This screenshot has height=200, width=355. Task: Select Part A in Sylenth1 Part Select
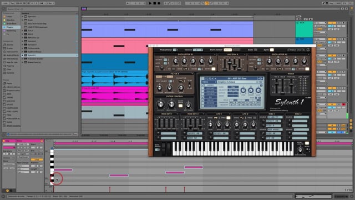228,49
